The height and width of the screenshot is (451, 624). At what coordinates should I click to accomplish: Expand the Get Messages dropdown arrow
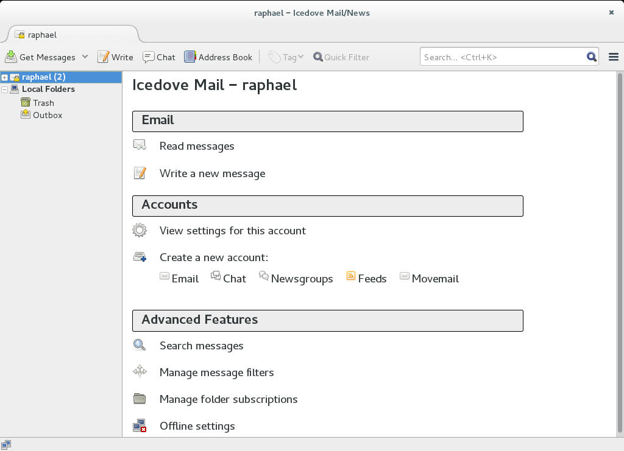point(85,57)
